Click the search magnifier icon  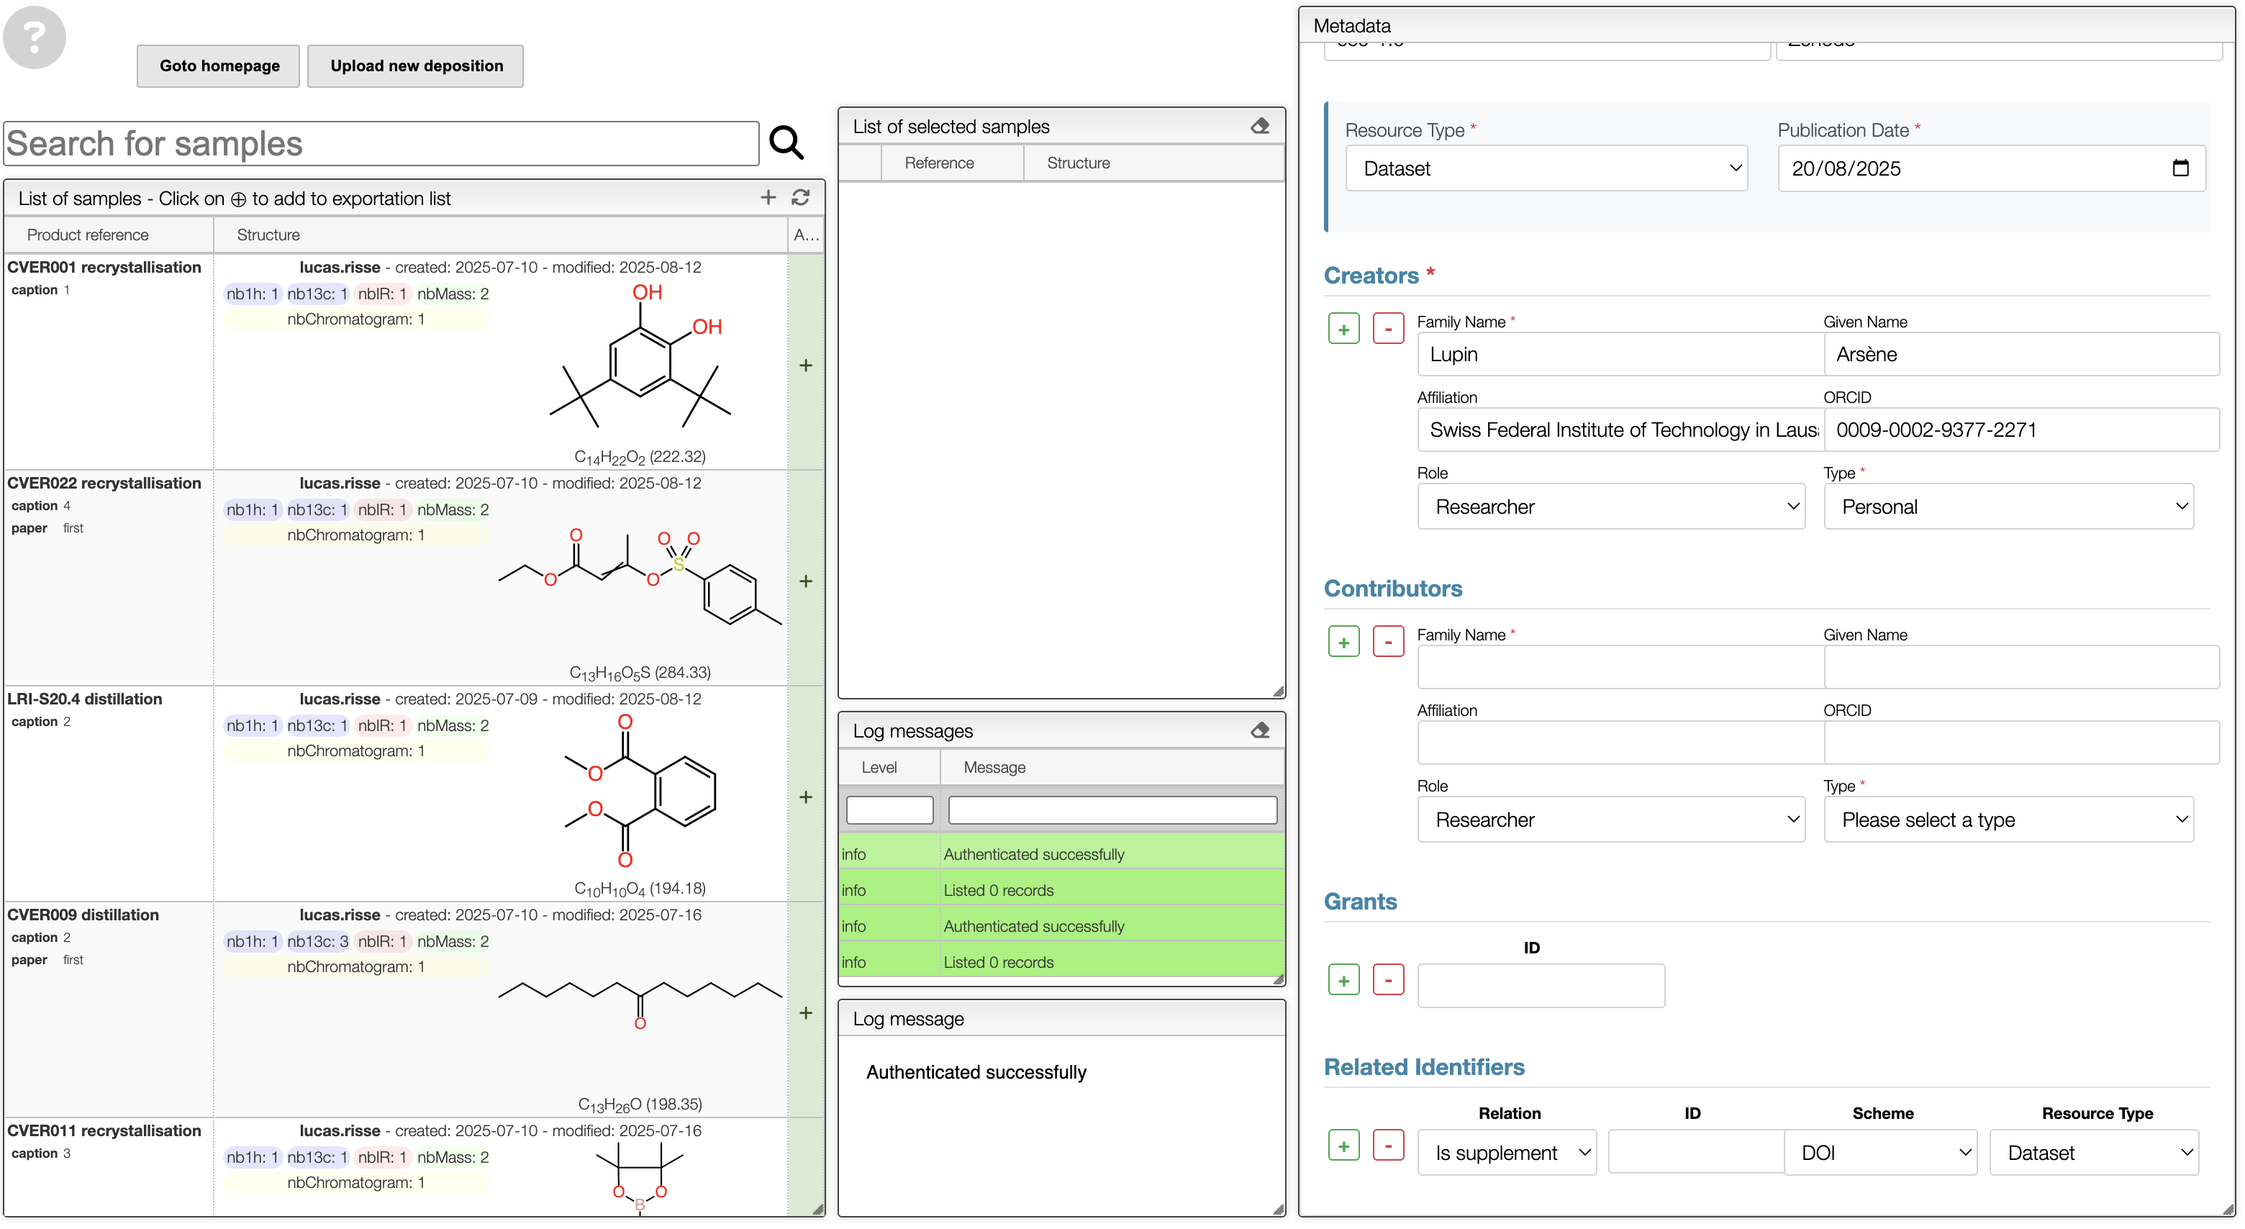(786, 142)
